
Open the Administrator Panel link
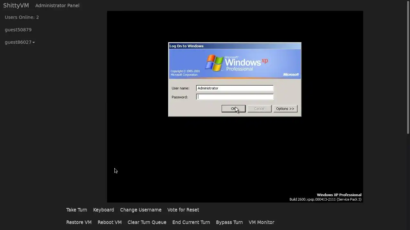tap(57, 5)
